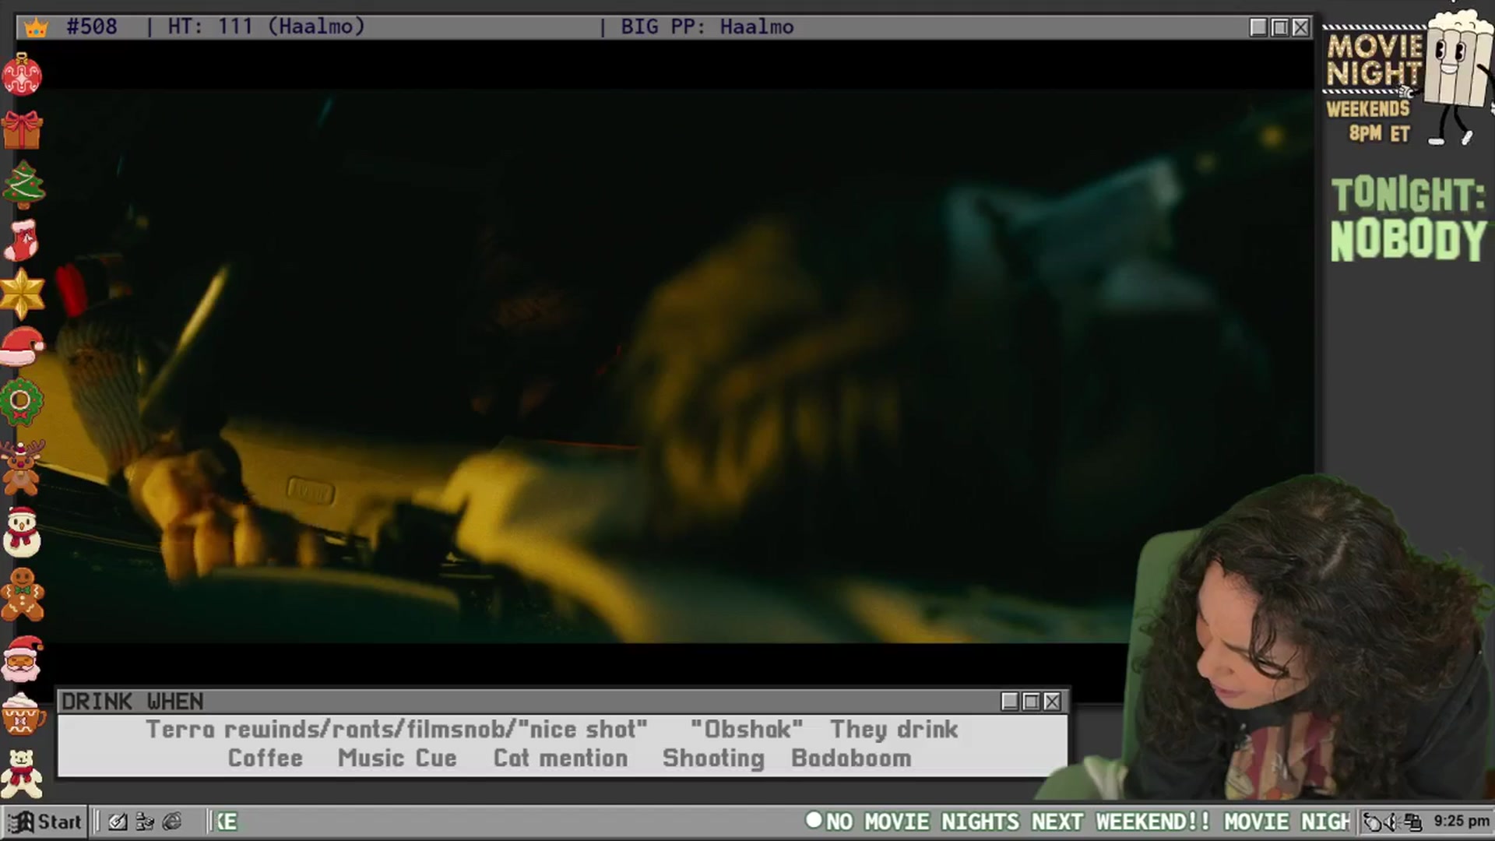Screen dimensions: 1495x841
Task: Click the white teddy bear icon
Action: [22, 774]
